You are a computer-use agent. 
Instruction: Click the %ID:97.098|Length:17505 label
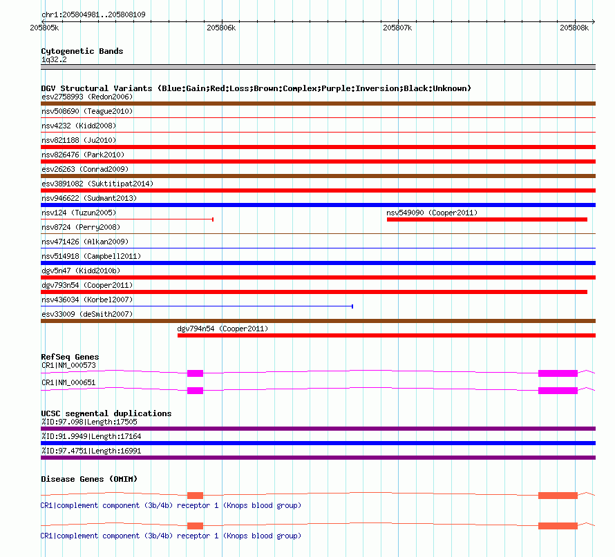coord(89,422)
